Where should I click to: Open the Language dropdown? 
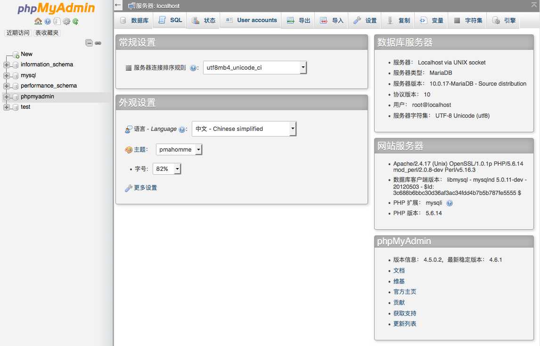point(244,129)
